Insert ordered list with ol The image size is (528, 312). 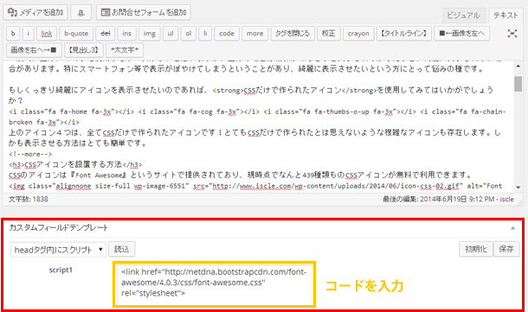pyautogui.click(x=189, y=34)
